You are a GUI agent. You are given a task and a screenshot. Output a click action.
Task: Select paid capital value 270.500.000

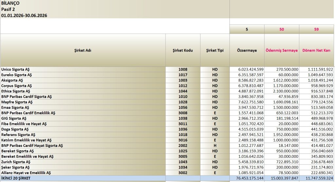282,70
